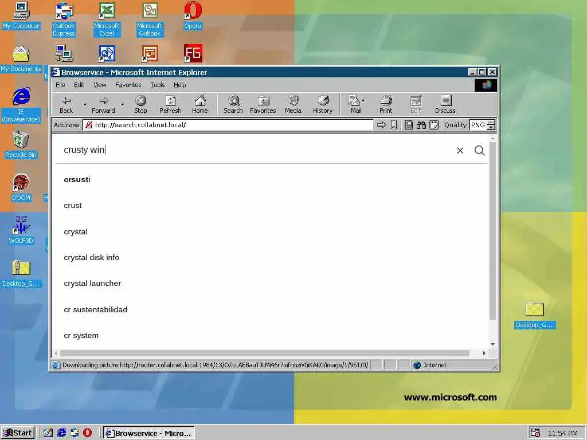
Task: Click the vertical scrollbar down arrow
Action: [492, 344]
